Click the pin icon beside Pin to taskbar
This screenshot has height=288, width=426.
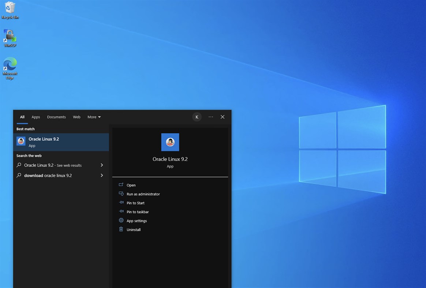(121, 212)
